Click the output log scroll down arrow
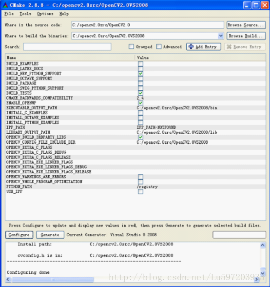 263,273
